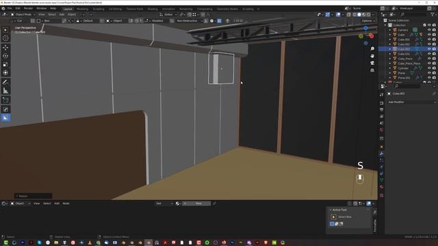This screenshot has height=246, width=438.
Task: Toggle visibility eye for Cube.002
Action: click(x=429, y=44)
